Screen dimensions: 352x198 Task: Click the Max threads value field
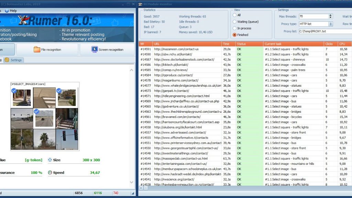tap(313, 16)
